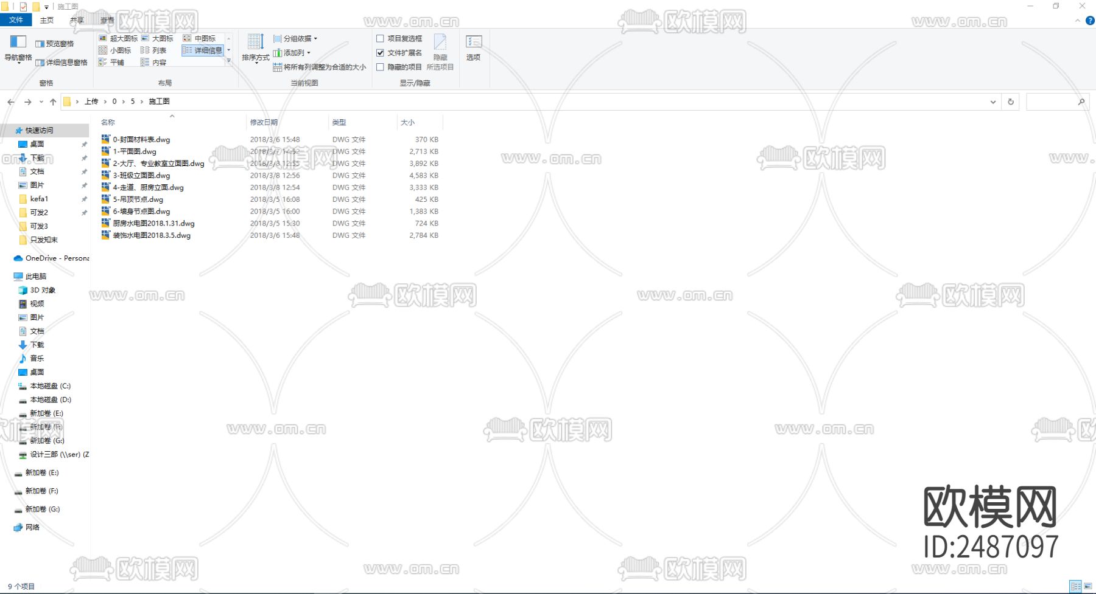Viewport: 1096px width, 594px height.
Task: Click the help question mark icon
Action: (x=1090, y=21)
